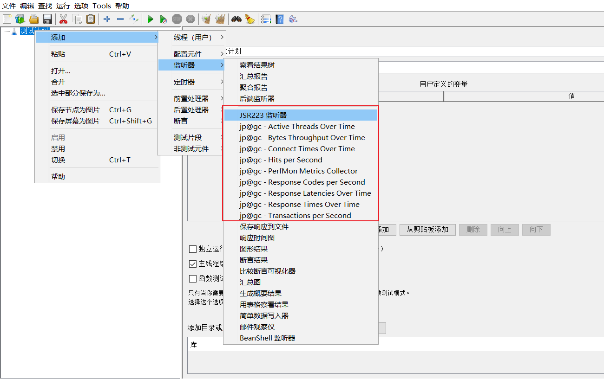This screenshot has width=604, height=379.
Task: Enable the 函数测试 checkbox
Action: coord(193,279)
